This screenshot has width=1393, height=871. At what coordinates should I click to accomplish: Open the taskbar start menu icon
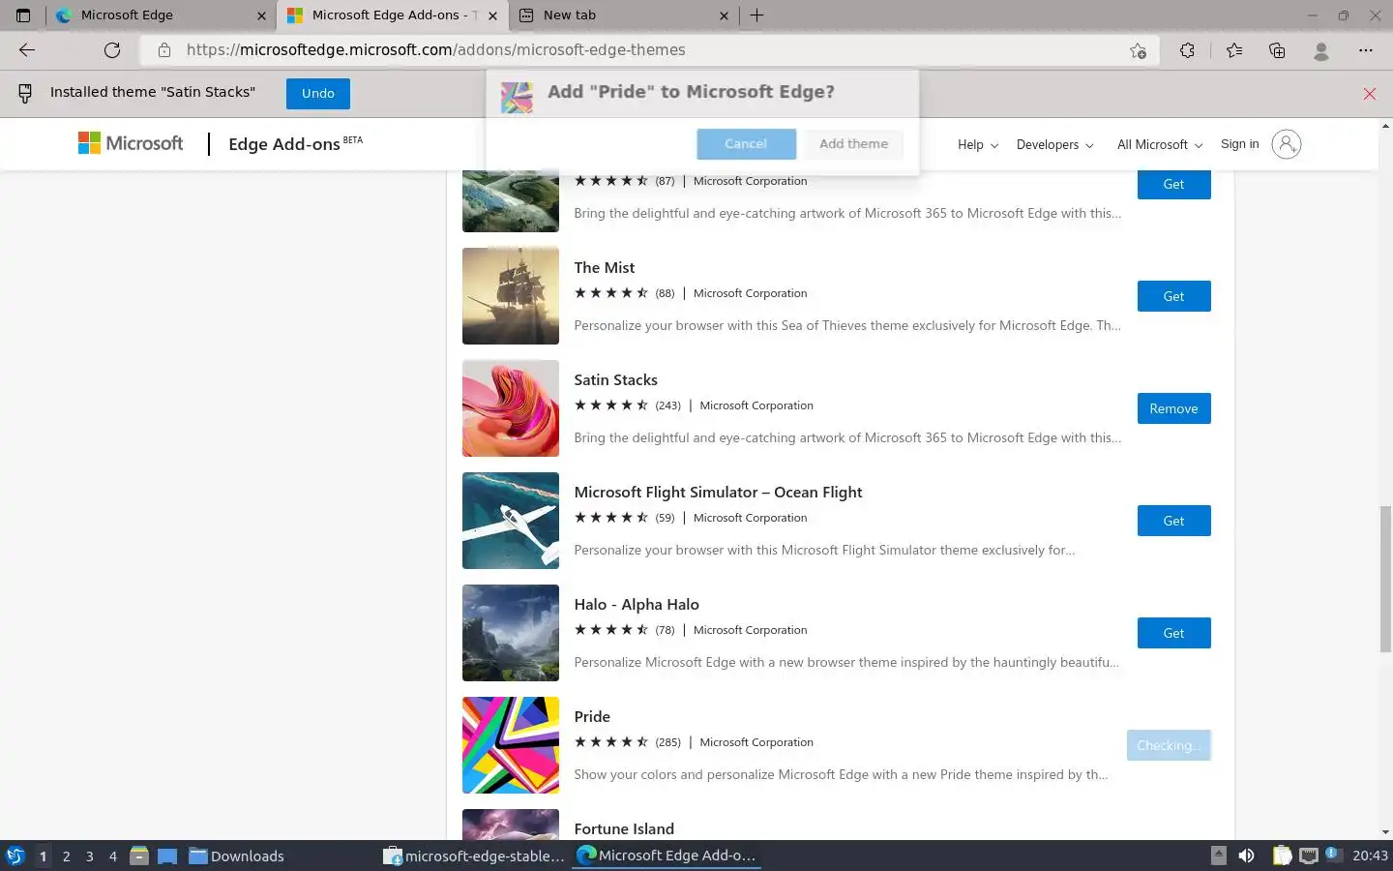(x=15, y=856)
